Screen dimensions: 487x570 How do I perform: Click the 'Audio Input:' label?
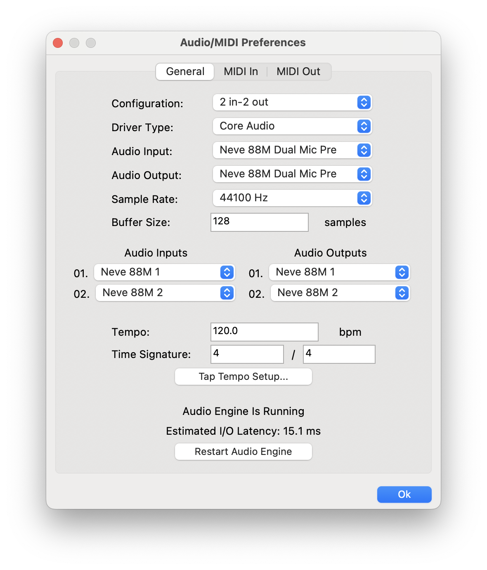click(142, 151)
